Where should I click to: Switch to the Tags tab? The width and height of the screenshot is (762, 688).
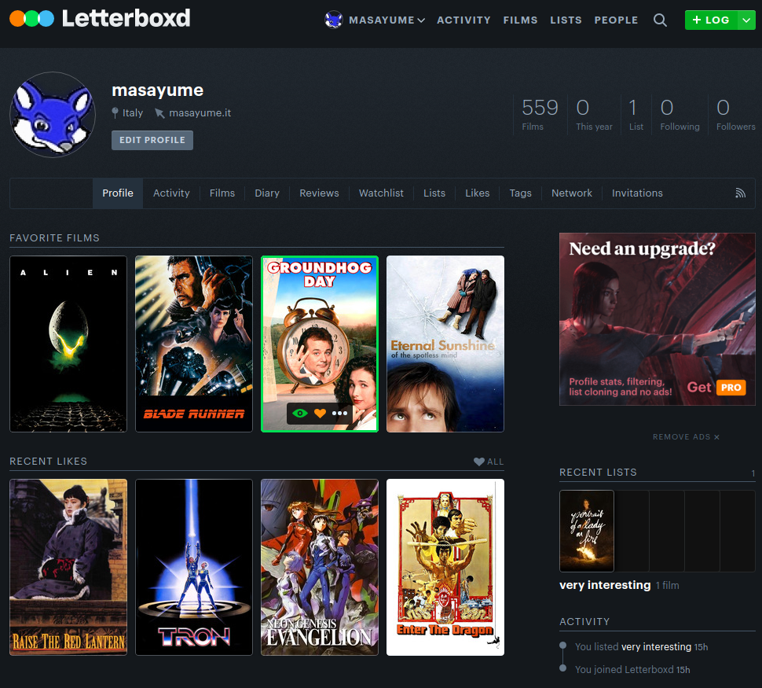(520, 193)
